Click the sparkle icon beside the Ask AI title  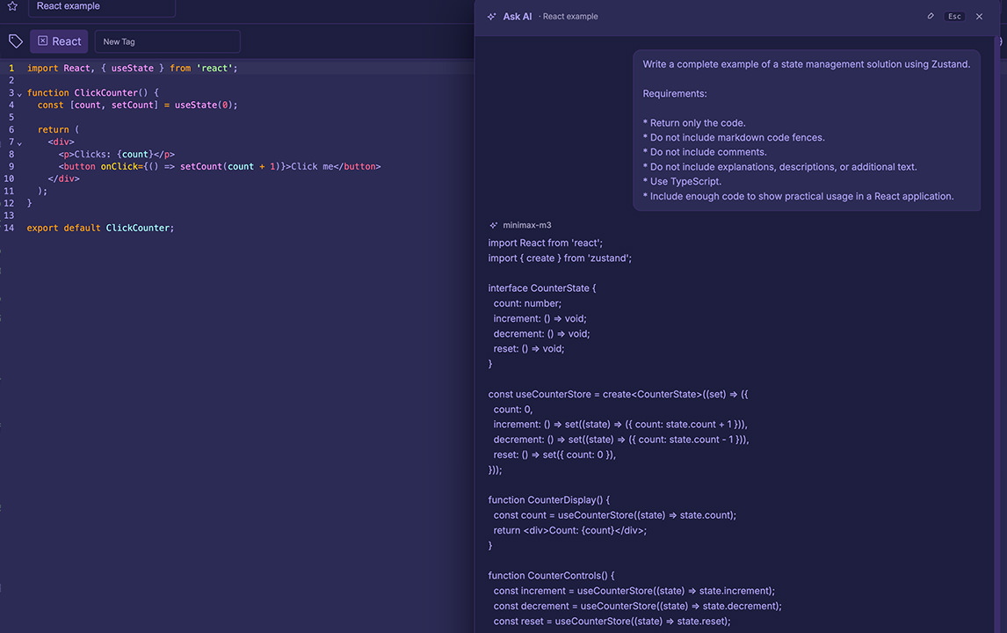click(x=491, y=17)
